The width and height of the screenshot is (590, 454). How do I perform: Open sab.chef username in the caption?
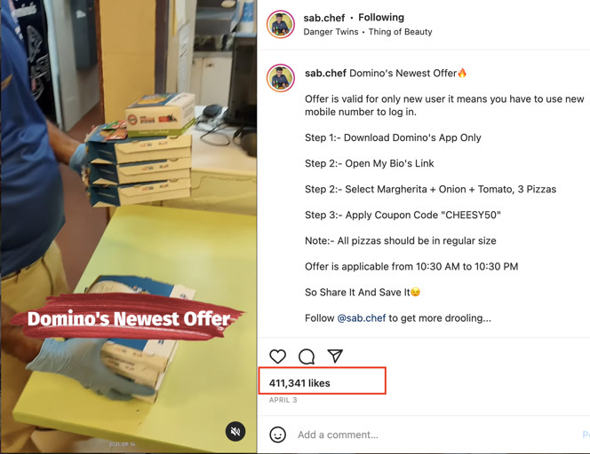coord(325,73)
